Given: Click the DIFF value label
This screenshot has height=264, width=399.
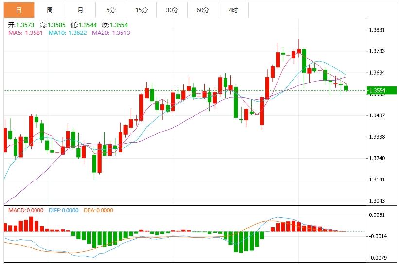Looking at the screenshot, I should pos(63,210).
